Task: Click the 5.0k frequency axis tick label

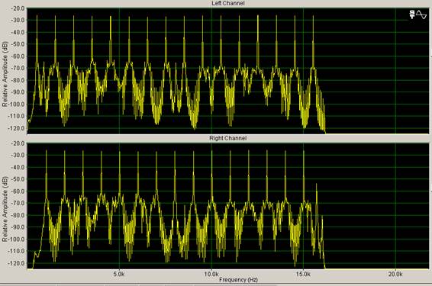Action: point(119,274)
